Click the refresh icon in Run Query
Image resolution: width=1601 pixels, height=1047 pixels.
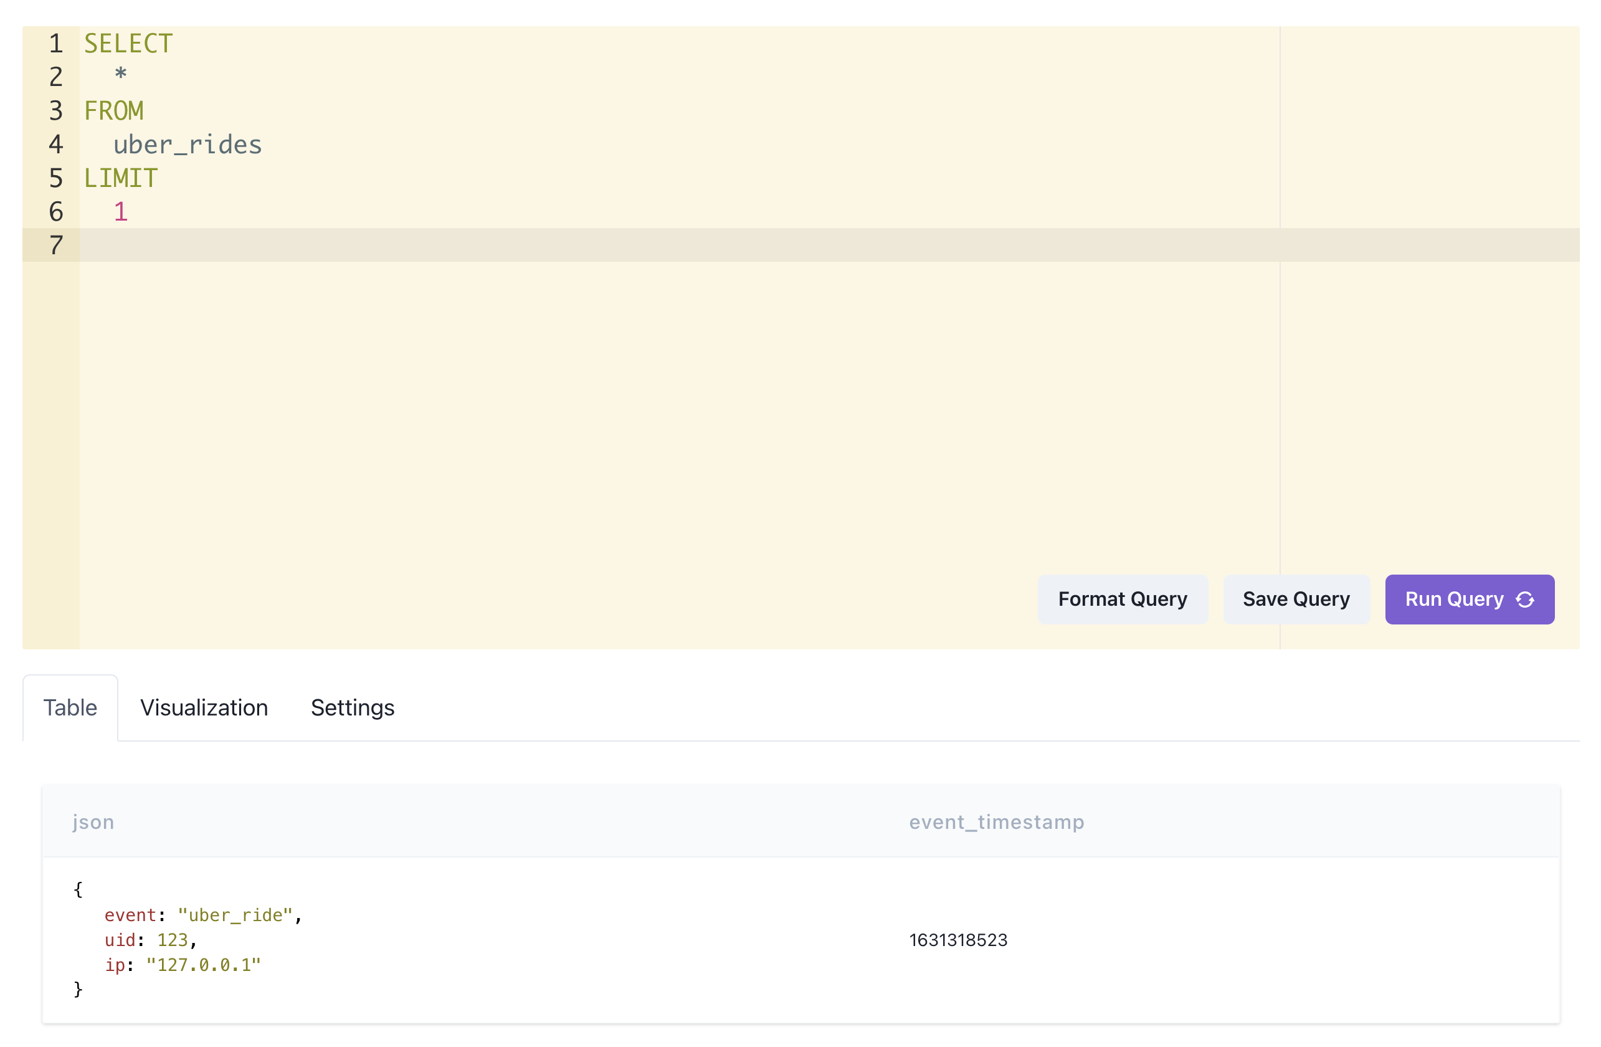pos(1524,600)
